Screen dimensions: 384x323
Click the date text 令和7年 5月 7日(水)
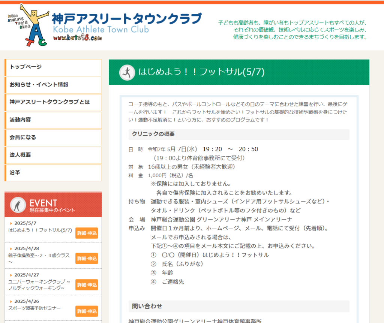click(172, 149)
